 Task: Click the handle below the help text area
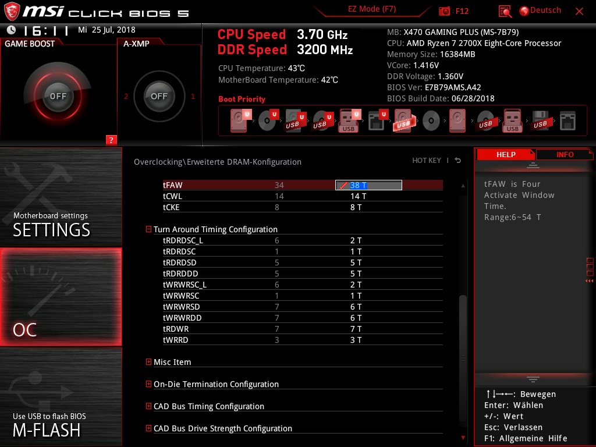[533, 379]
